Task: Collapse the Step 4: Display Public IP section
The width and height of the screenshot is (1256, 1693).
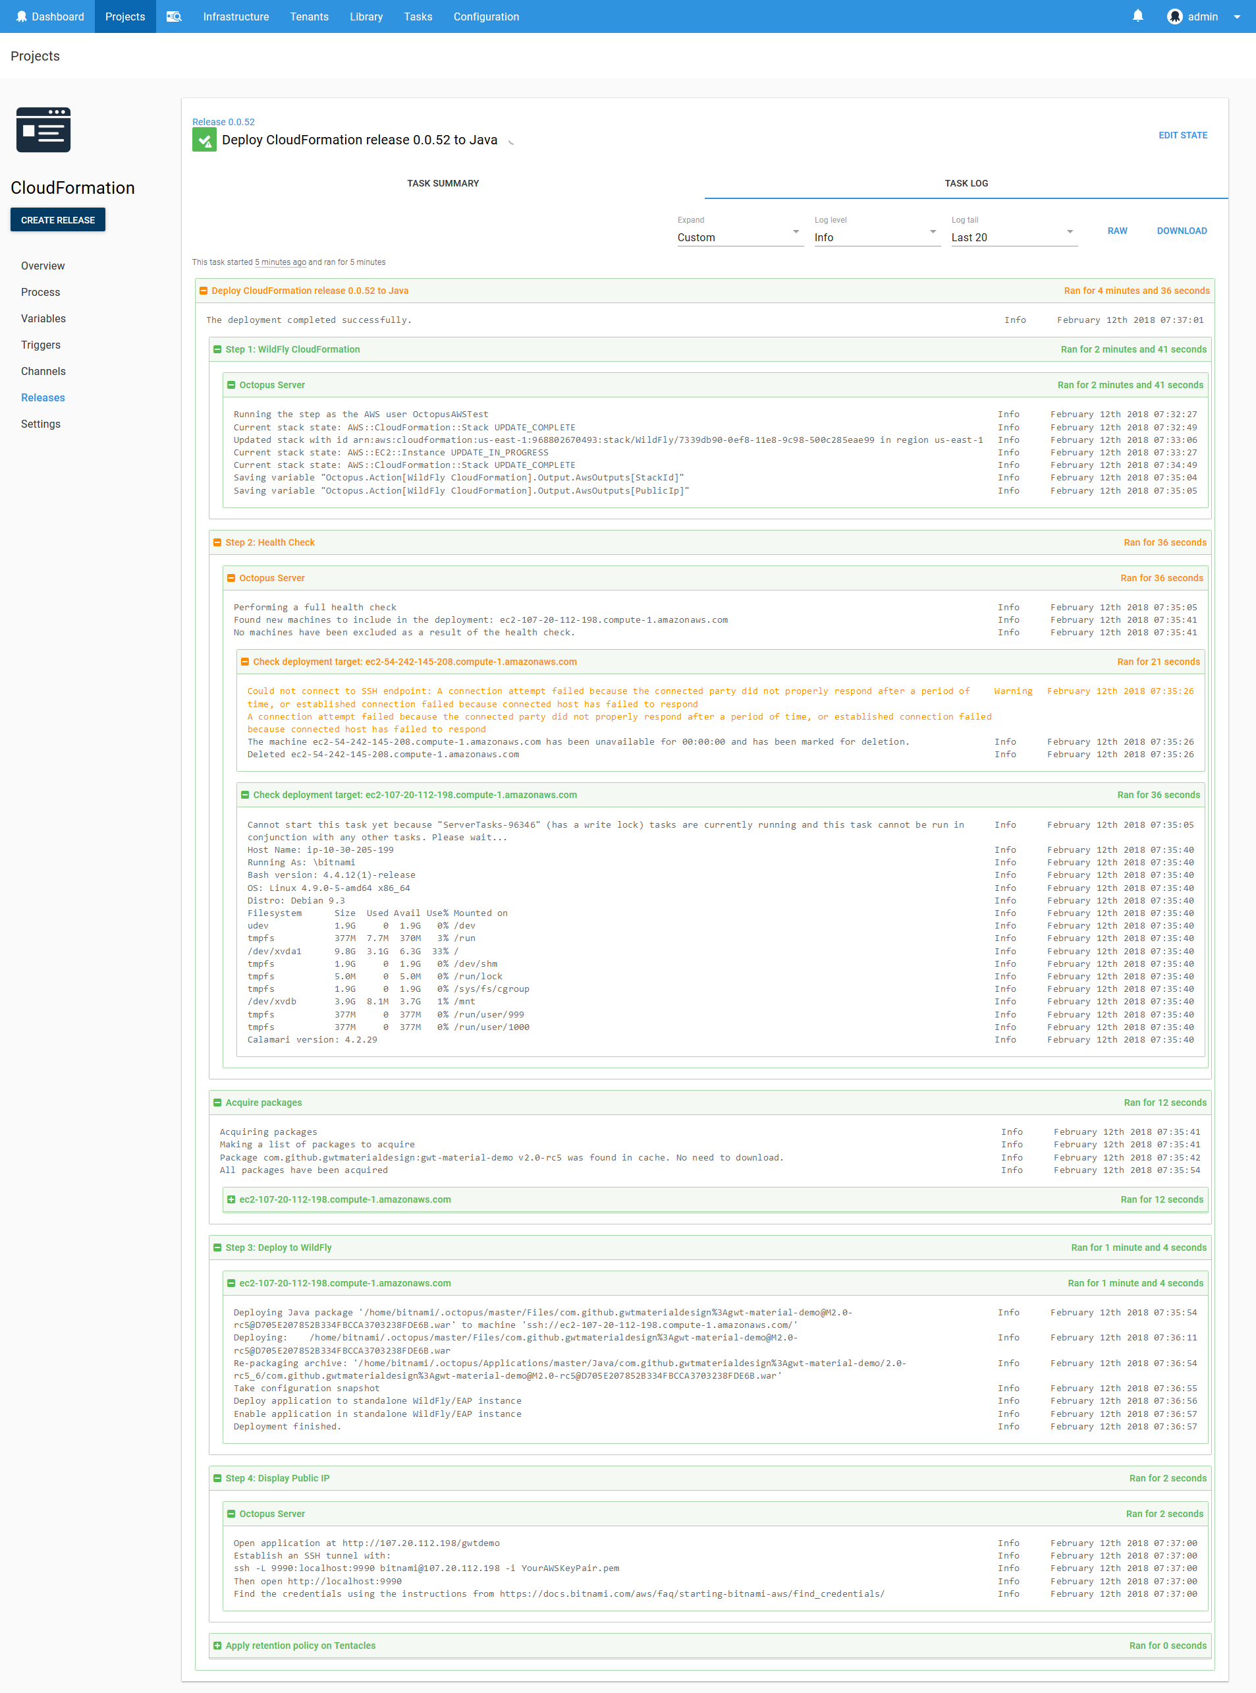Action: [x=217, y=1478]
